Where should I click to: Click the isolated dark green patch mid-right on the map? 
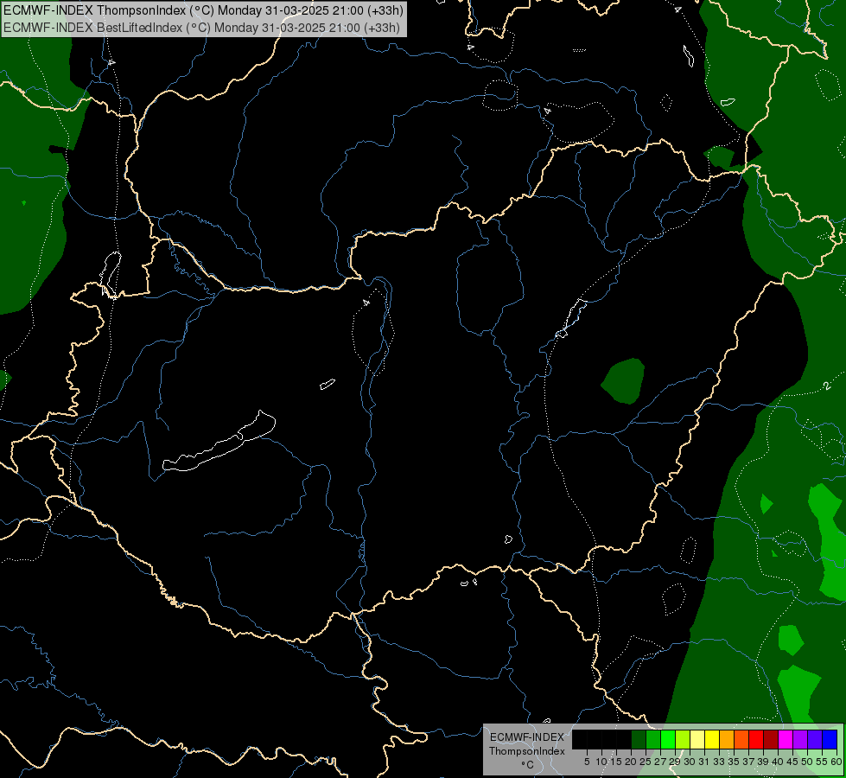pos(624,380)
